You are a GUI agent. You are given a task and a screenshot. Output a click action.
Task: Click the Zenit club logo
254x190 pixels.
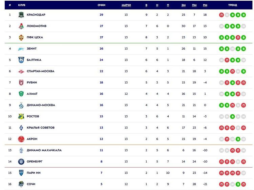click(21, 49)
